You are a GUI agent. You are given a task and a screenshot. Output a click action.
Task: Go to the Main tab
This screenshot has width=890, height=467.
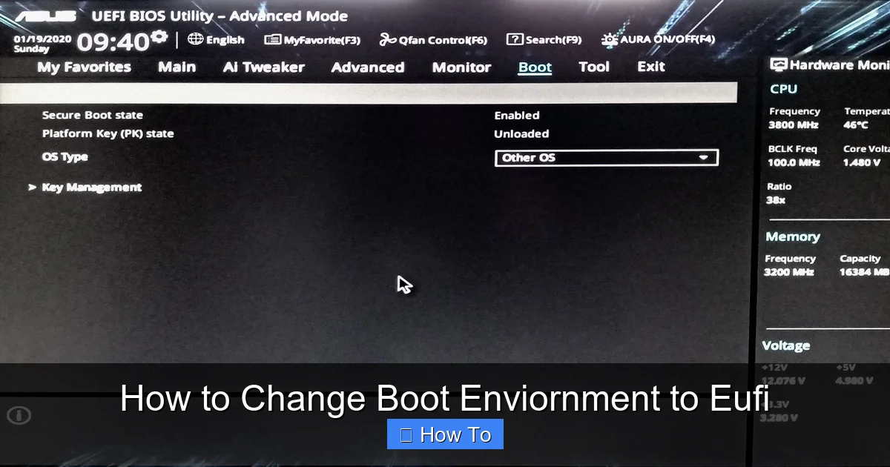coord(177,67)
